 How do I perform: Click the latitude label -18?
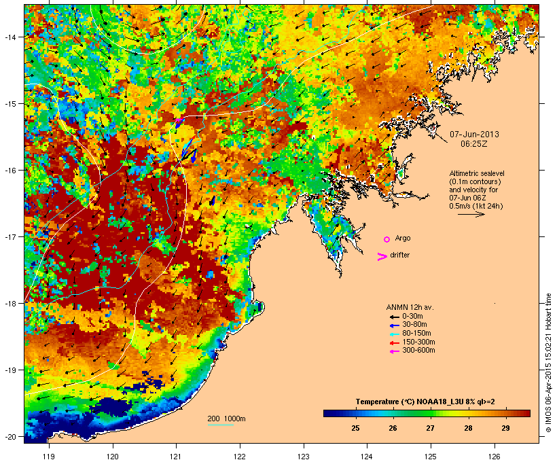(10, 304)
